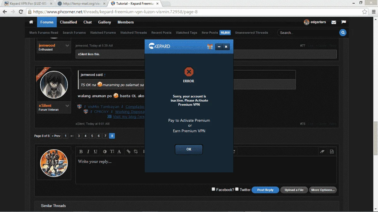Viewport: 378px width, 212px height.
Task: Remove link with the unlink icon
Action: [136, 151]
